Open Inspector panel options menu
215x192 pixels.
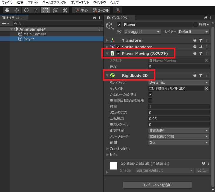(211, 18)
